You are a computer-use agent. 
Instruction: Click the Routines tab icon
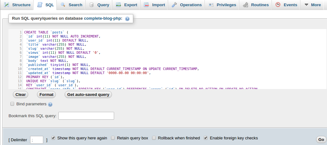[x=245, y=5]
